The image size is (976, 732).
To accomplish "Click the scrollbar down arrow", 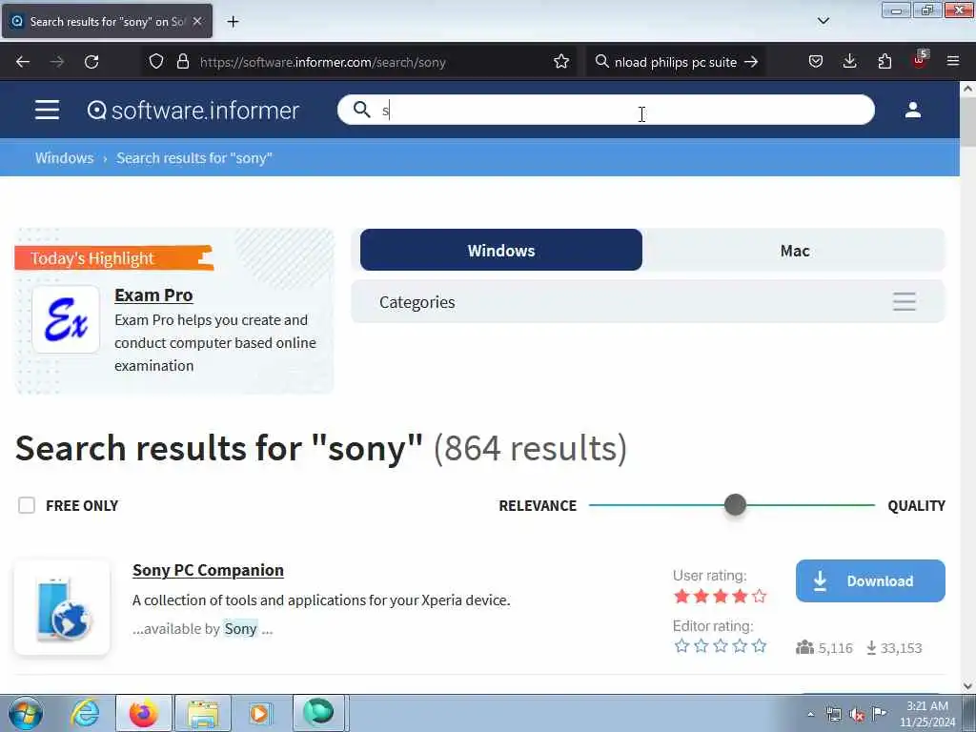I will (968, 686).
